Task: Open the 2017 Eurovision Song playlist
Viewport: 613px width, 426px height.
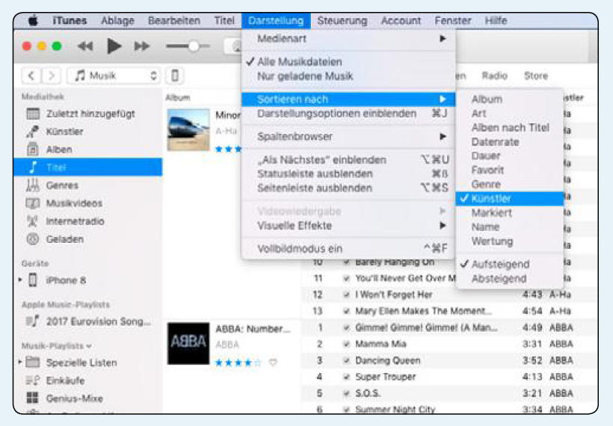Action: pyautogui.click(x=88, y=321)
